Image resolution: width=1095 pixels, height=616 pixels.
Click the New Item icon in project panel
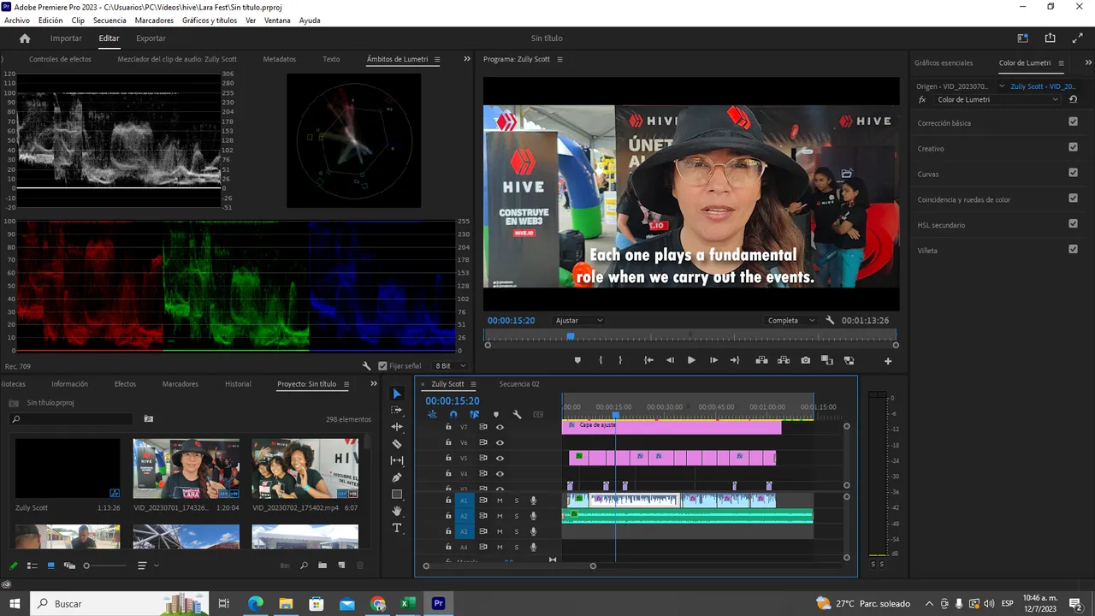point(341,566)
